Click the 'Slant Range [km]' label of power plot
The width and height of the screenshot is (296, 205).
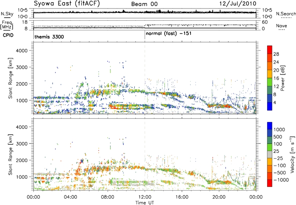tap(10, 78)
